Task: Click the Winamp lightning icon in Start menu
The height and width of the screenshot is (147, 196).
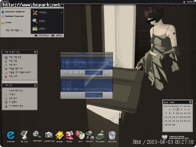Action: [3, 23]
